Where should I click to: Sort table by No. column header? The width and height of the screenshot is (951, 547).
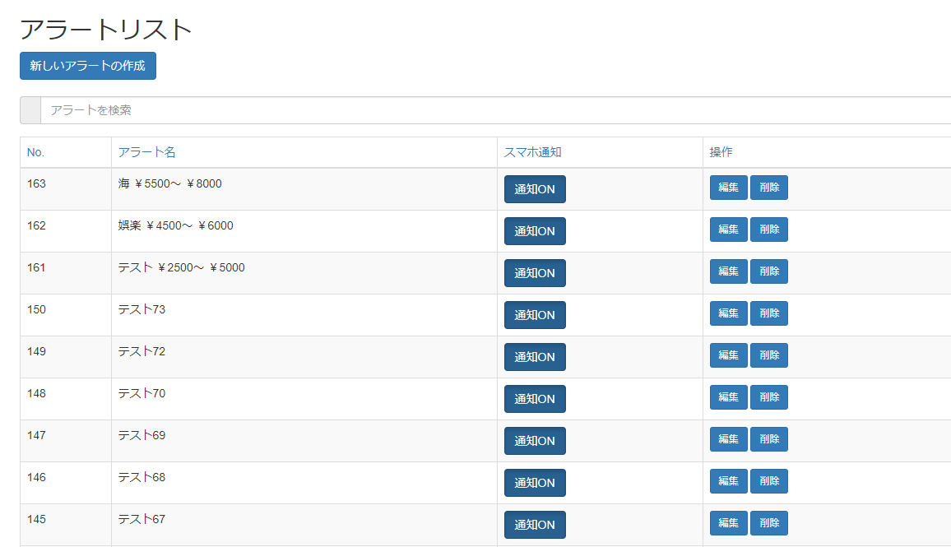tap(35, 152)
